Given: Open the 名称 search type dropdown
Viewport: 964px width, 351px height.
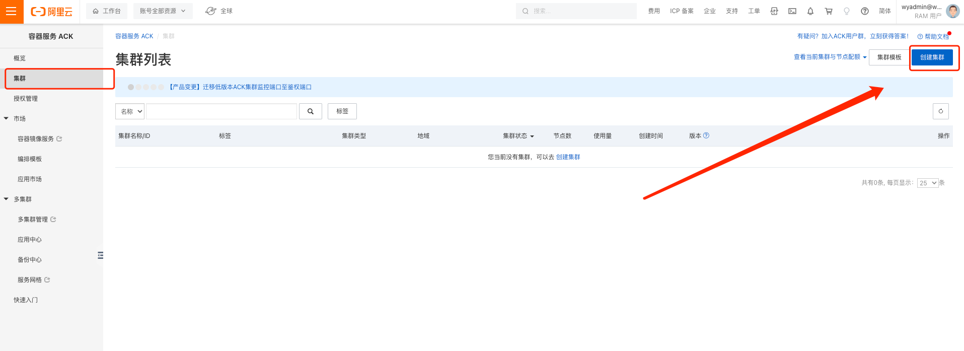Looking at the screenshot, I should click(x=130, y=111).
